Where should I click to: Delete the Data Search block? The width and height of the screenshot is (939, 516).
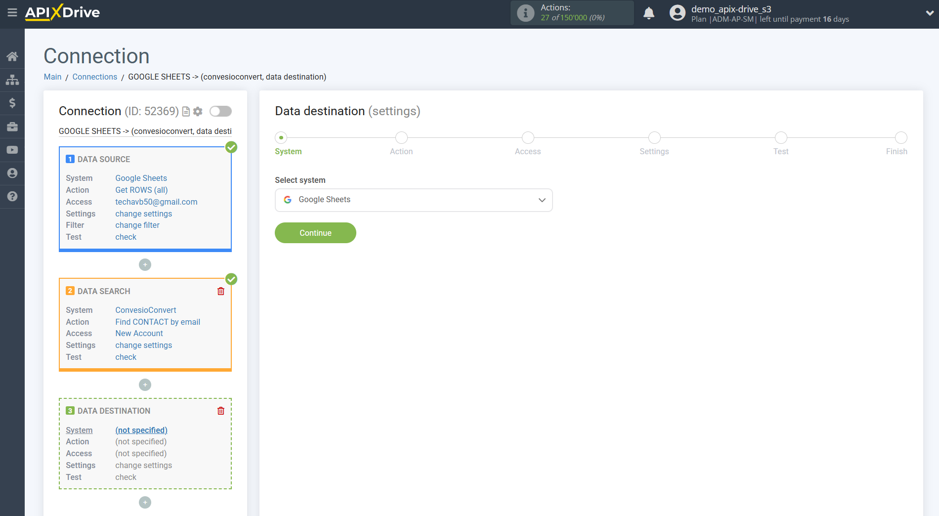(221, 292)
